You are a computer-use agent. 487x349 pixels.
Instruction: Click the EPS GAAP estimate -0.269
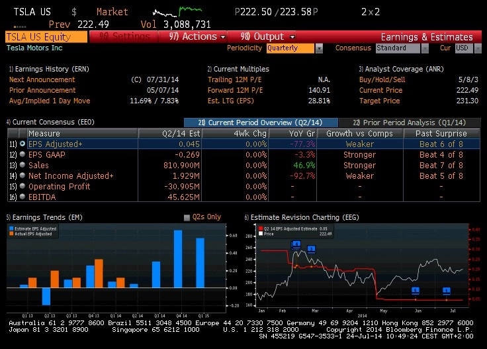pos(187,155)
